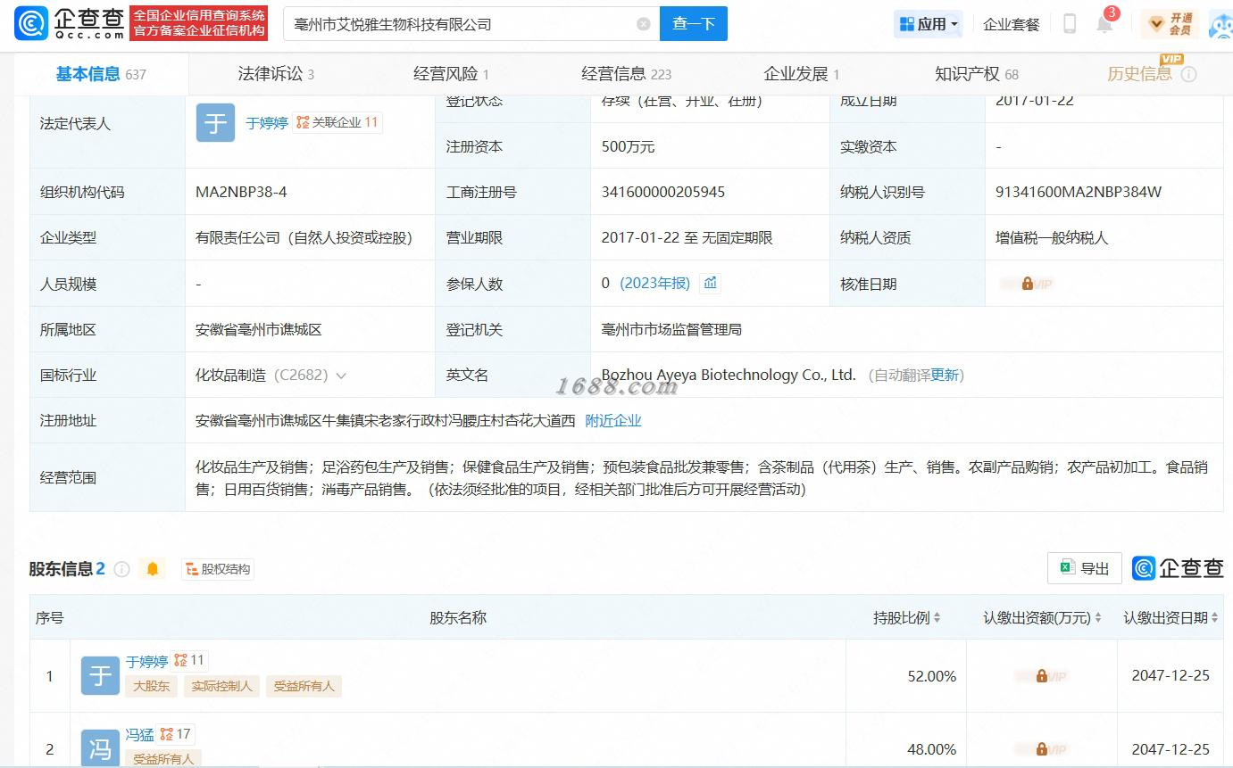Click the 冯 avatar in shareholder row 2
This screenshot has width=1233, height=768.
pos(100,747)
